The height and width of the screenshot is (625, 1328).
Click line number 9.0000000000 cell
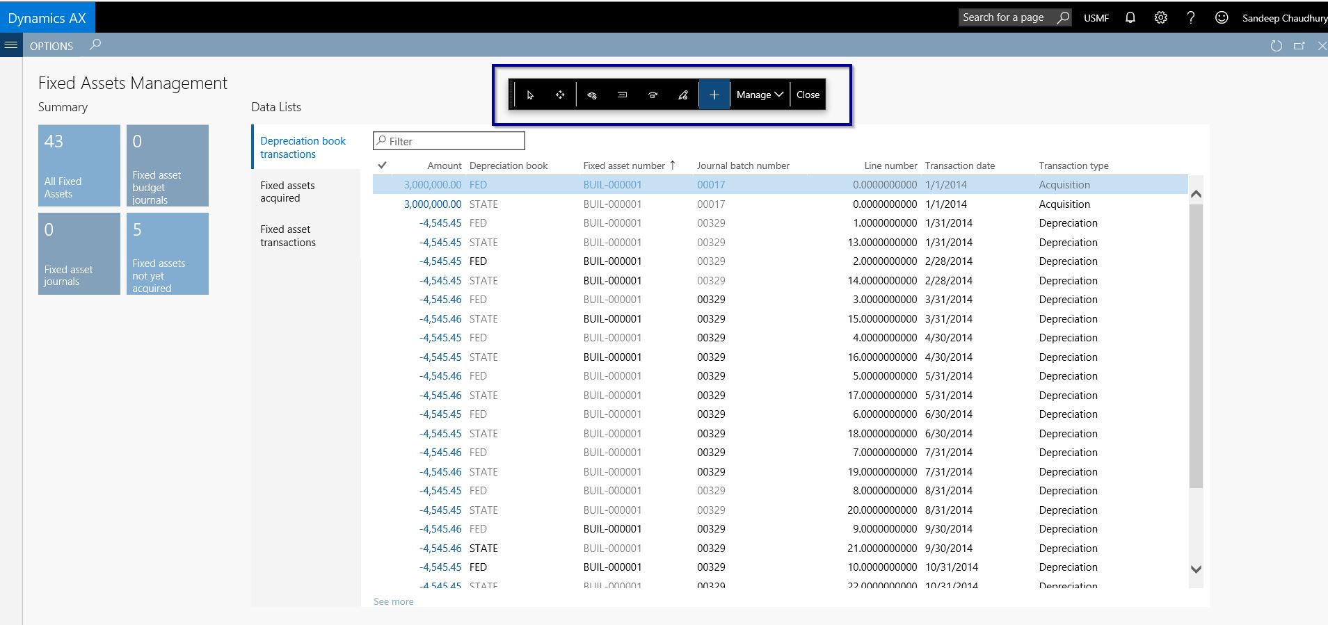(885, 529)
